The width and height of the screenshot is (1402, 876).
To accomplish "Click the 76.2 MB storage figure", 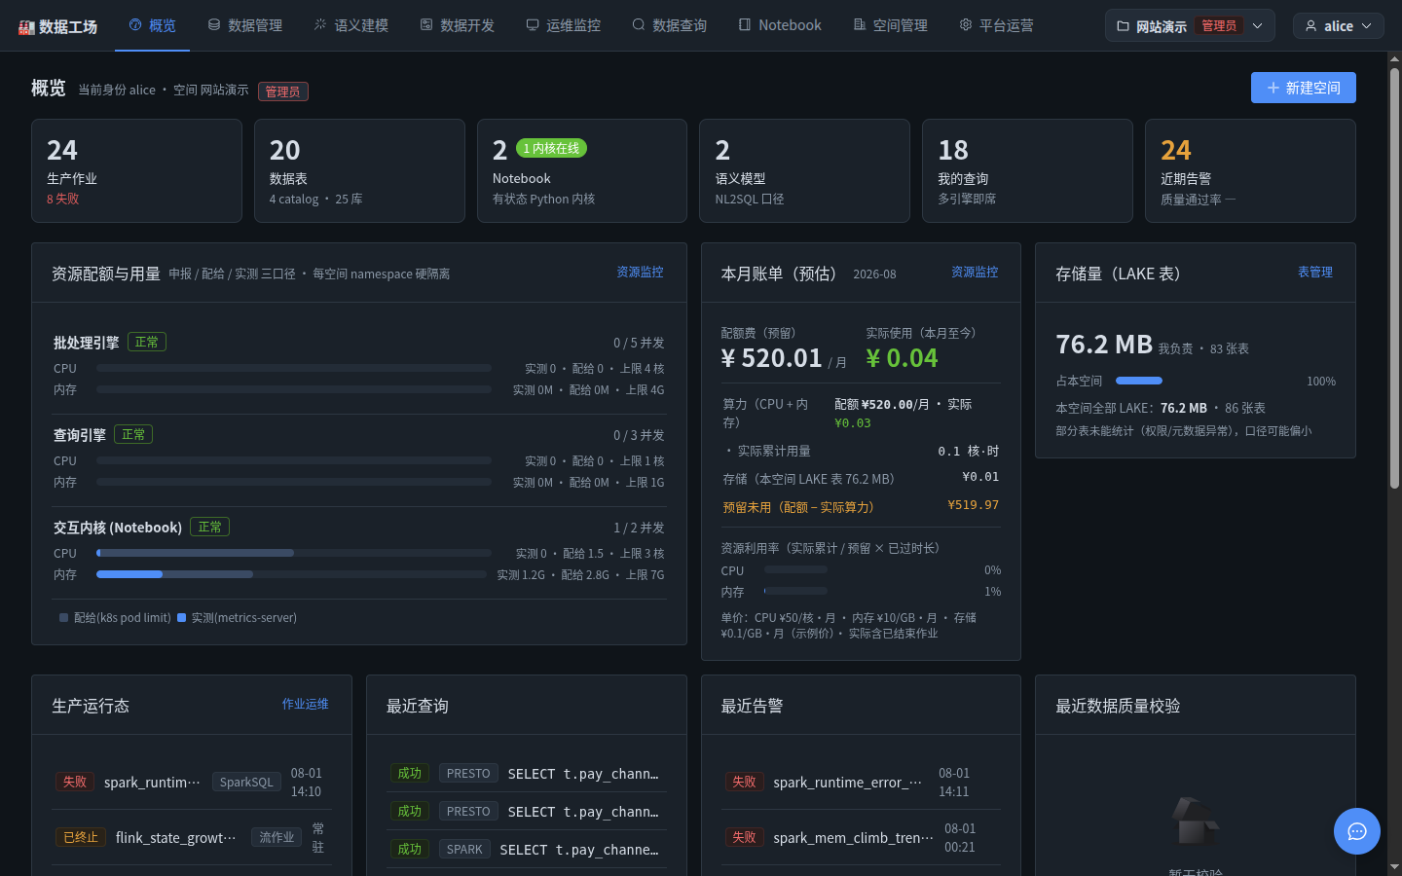I will pos(1104,345).
